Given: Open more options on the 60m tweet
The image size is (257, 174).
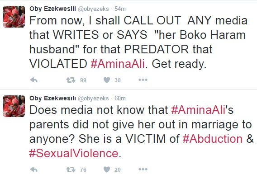Looking at the screenshot, I should tap(143, 169).
